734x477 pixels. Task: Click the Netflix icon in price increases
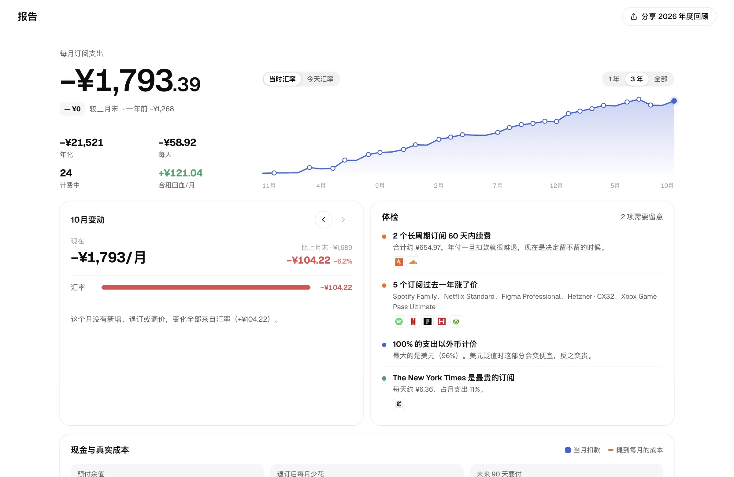tap(413, 322)
